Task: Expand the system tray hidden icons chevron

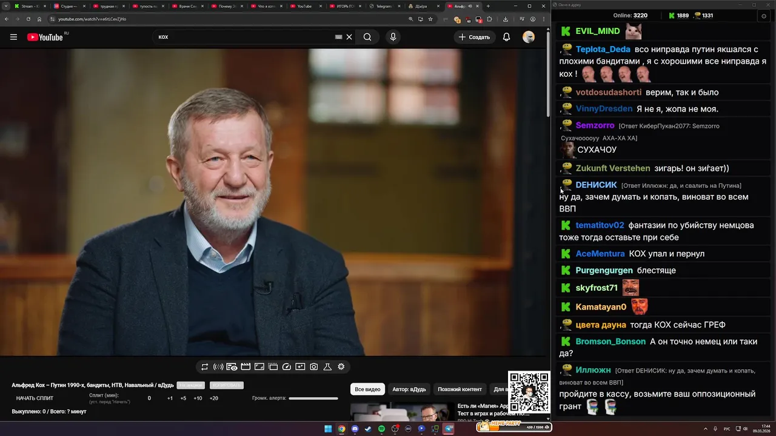Action: (706, 429)
